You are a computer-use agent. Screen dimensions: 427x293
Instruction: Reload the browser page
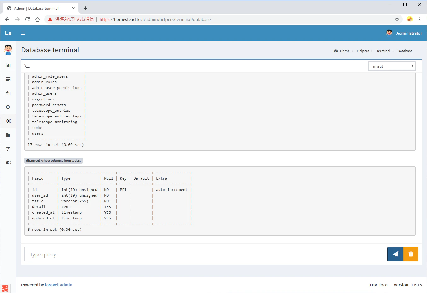(27, 19)
